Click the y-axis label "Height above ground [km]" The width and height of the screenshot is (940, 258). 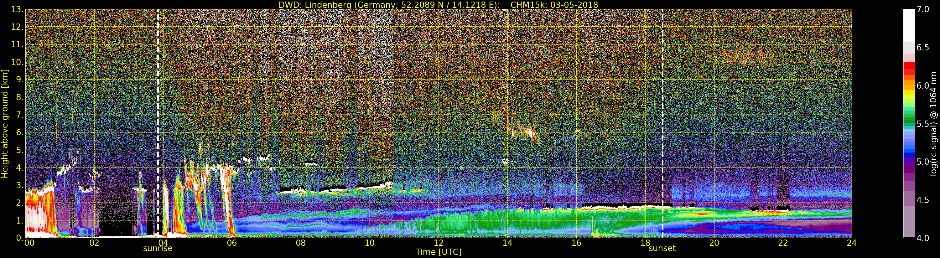pyautogui.click(x=5, y=124)
